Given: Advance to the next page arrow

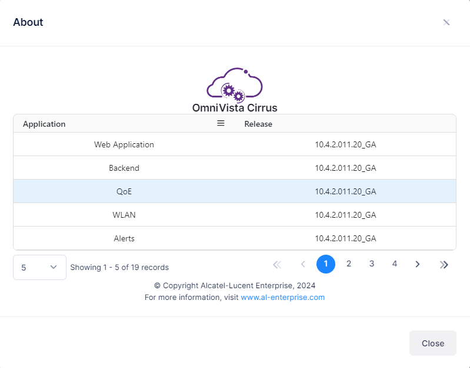Looking at the screenshot, I should point(418,264).
